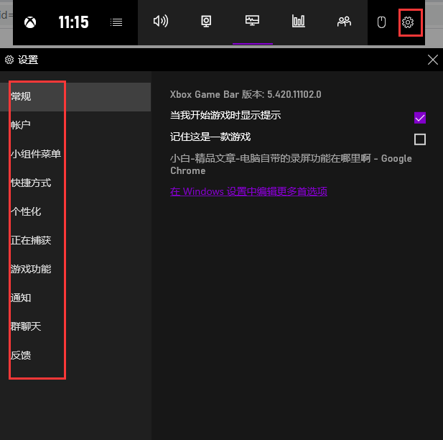This screenshot has height=440, width=443.
Task: Open the Audio widget speaker icon
Action: [x=161, y=22]
